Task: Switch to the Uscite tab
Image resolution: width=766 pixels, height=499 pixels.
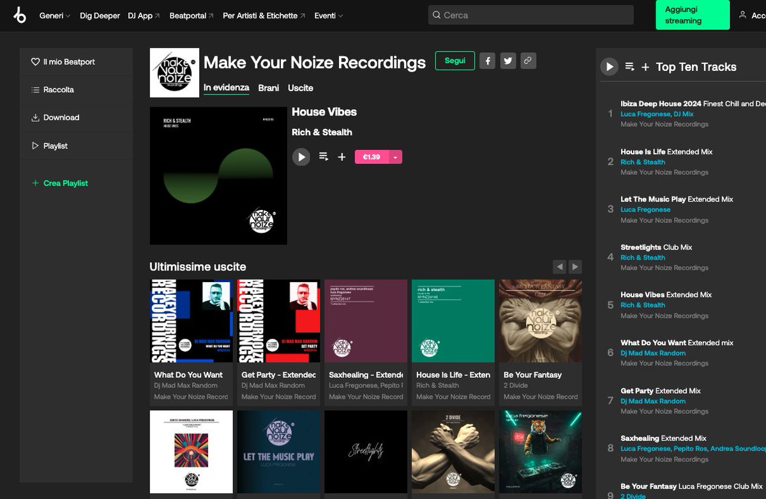Action: pyautogui.click(x=301, y=88)
